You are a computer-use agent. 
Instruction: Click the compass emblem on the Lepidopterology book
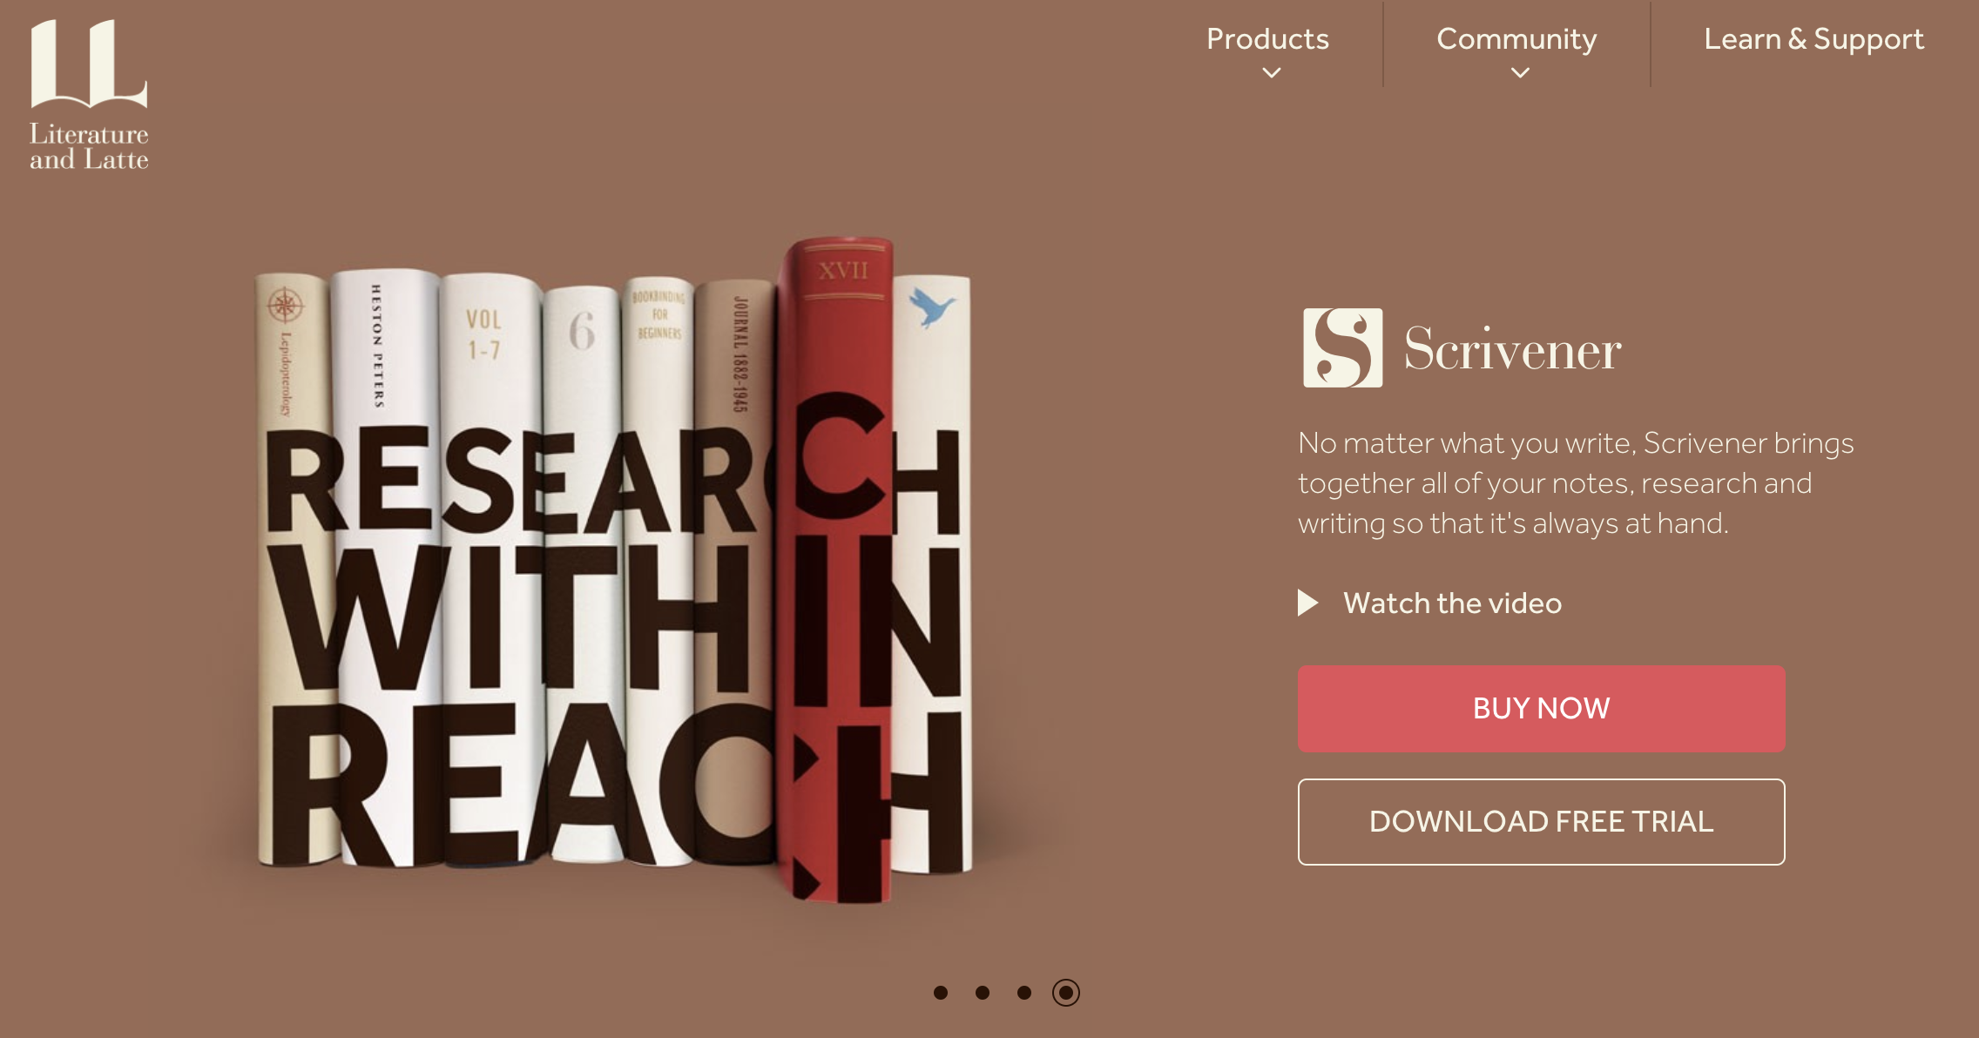pos(285,306)
